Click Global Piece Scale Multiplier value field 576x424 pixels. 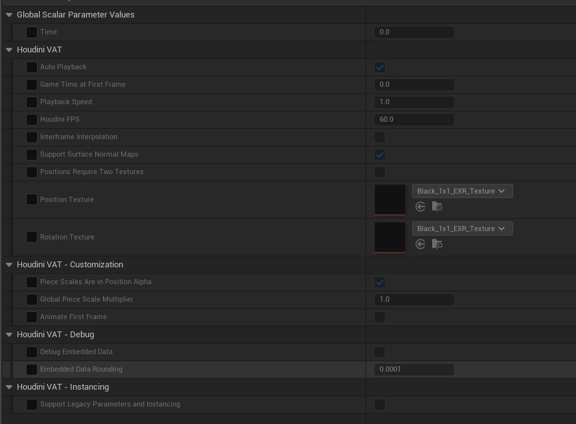[x=414, y=300]
